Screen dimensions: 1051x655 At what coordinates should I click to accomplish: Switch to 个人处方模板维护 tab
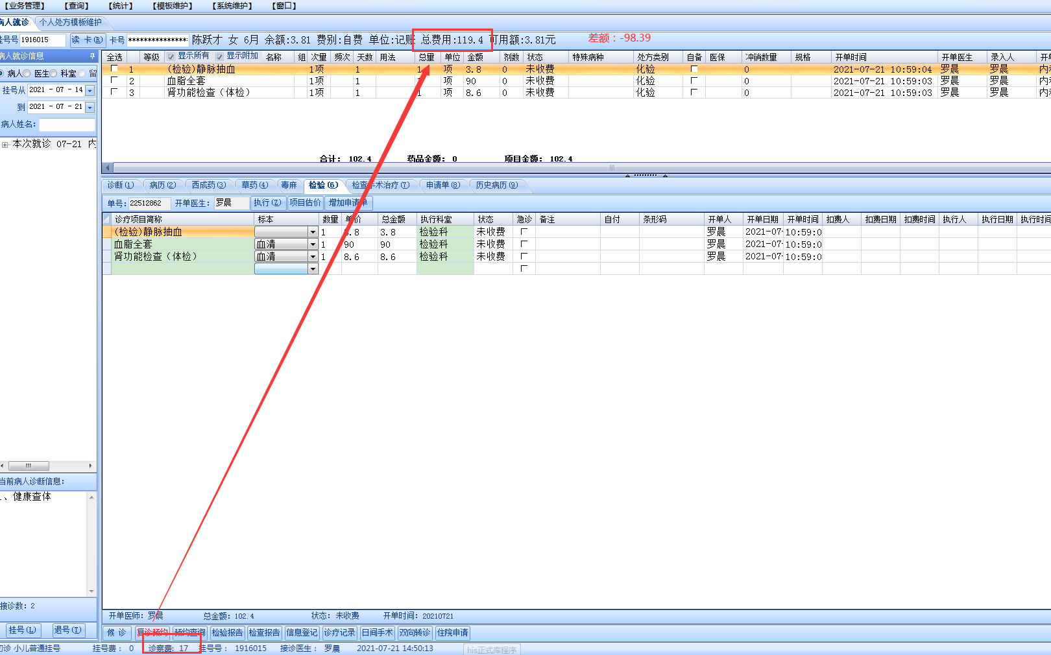(x=71, y=22)
